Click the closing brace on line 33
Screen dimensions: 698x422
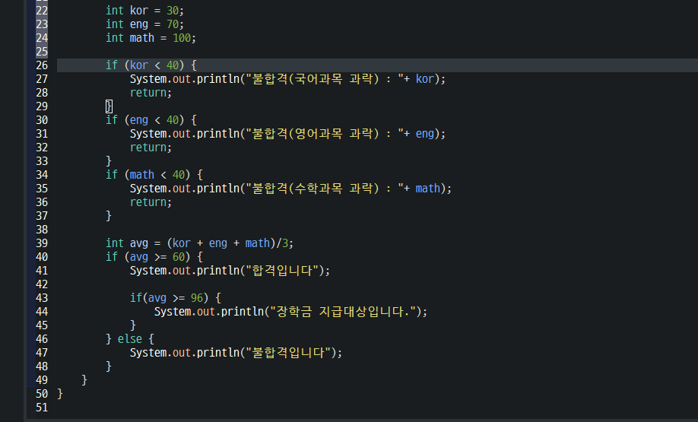coord(109,161)
